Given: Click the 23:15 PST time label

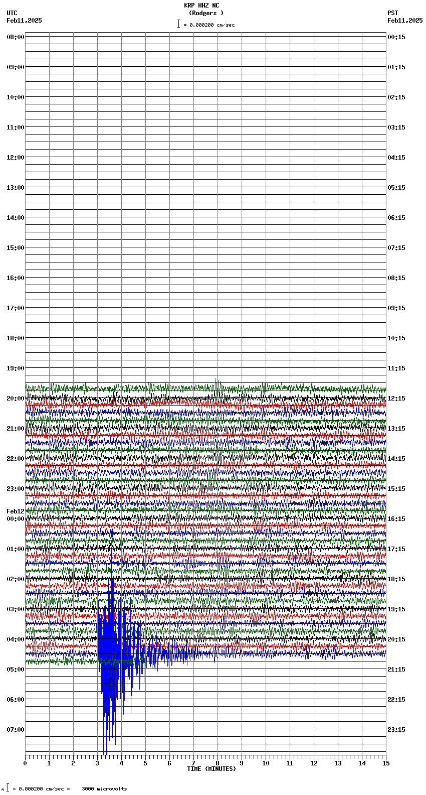Looking at the screenshot, I should point(396,730).
